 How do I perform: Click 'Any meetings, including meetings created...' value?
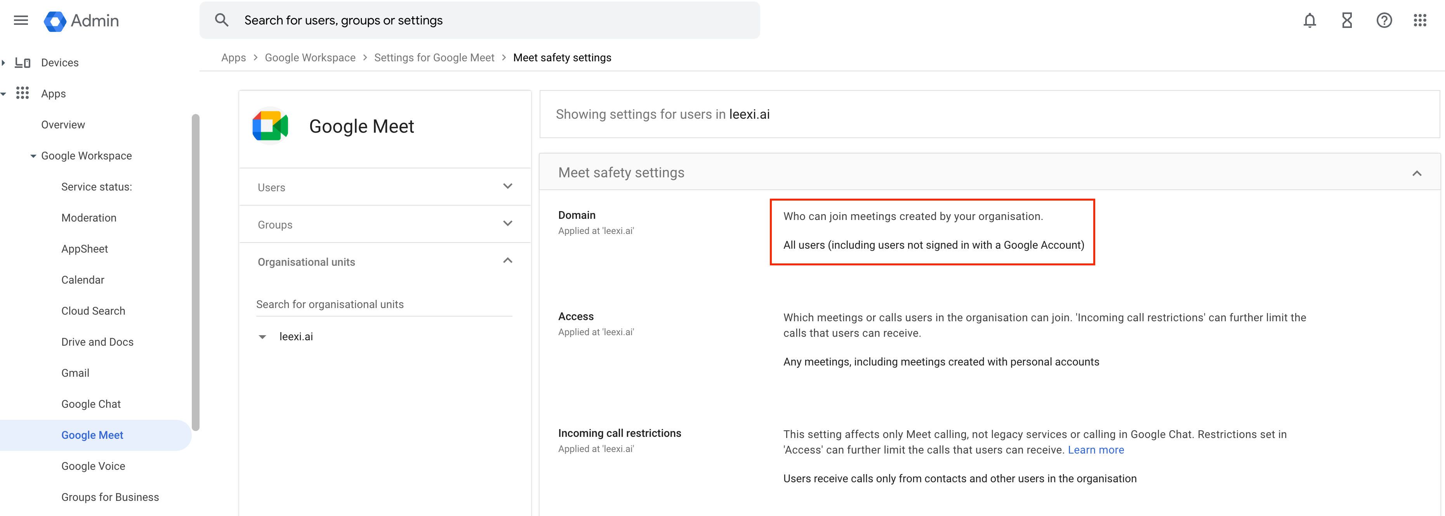(x=941, y=362)
